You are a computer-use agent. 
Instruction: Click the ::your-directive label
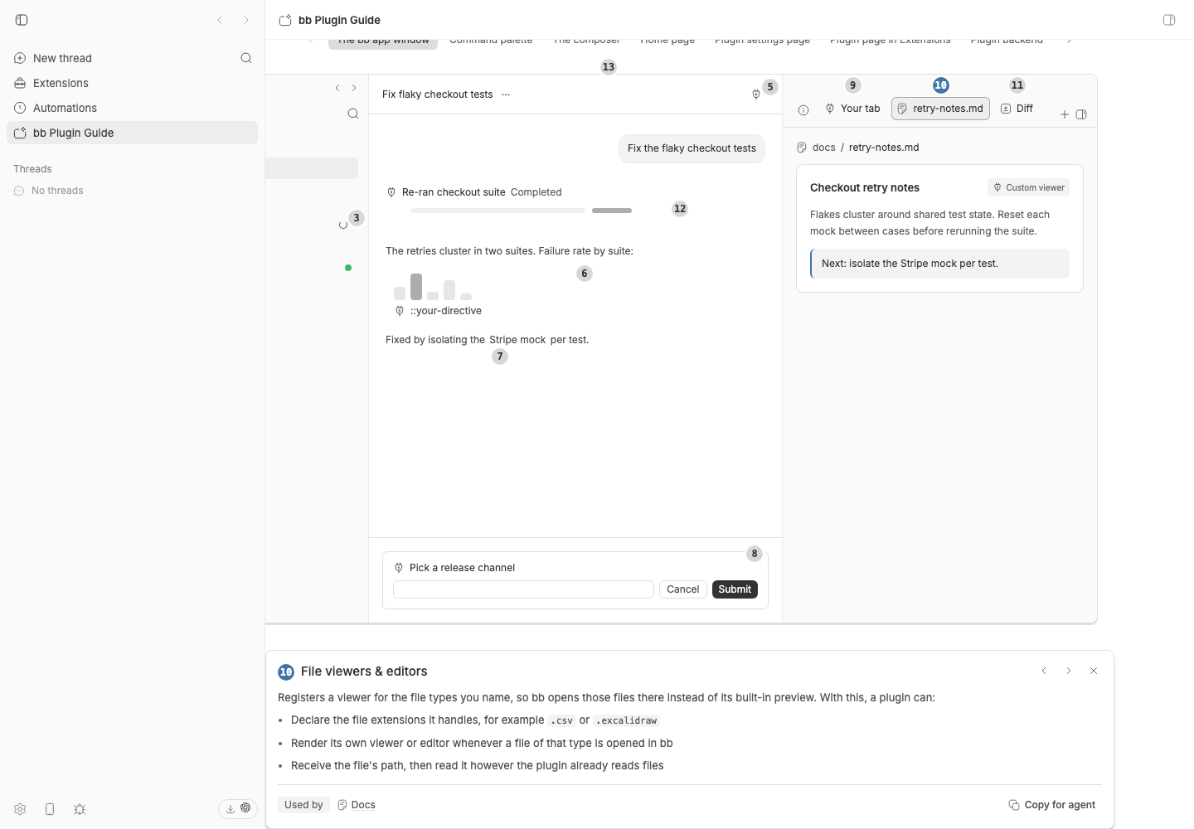446,311
